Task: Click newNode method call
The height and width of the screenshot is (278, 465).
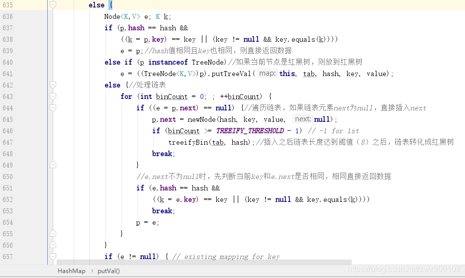Action: tap(201, 119)
